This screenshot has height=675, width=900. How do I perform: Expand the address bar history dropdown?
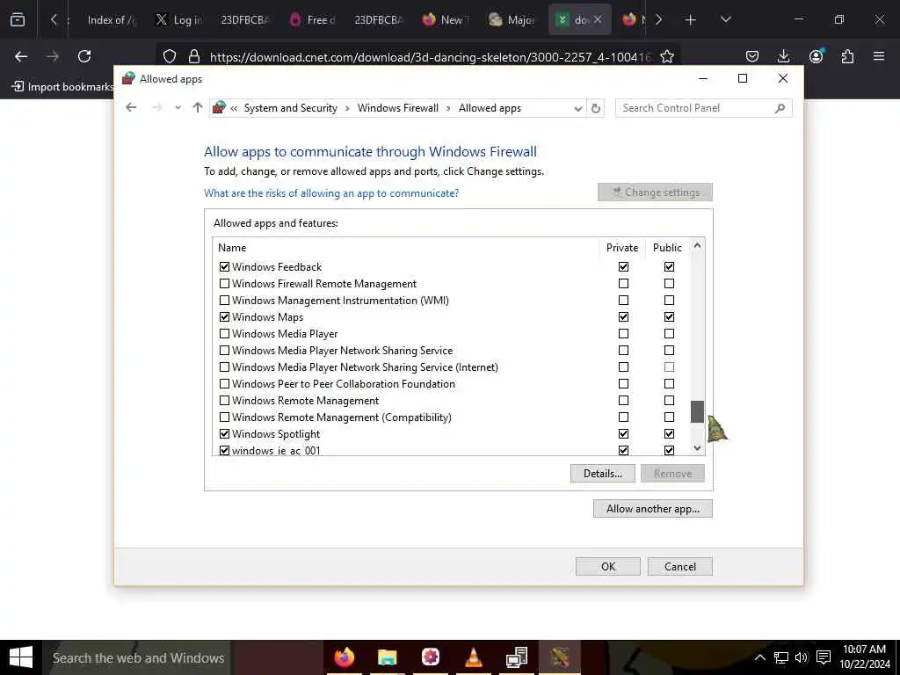pos(578,108)
